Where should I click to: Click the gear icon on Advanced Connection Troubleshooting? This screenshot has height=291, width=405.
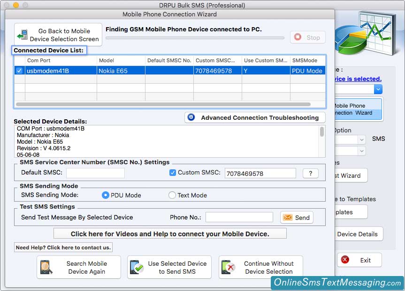(191, 117)
